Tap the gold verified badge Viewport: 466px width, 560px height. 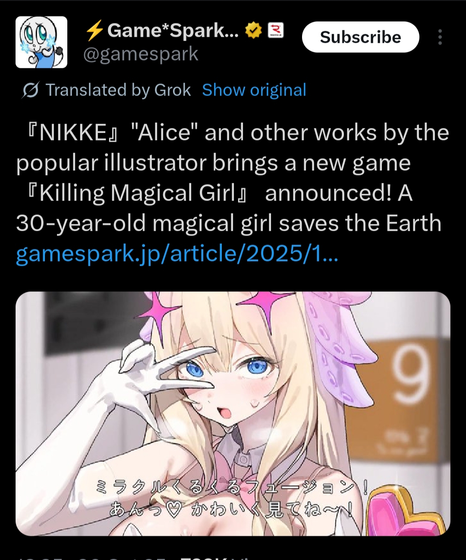pyautogui.click(x=253, y=30)
